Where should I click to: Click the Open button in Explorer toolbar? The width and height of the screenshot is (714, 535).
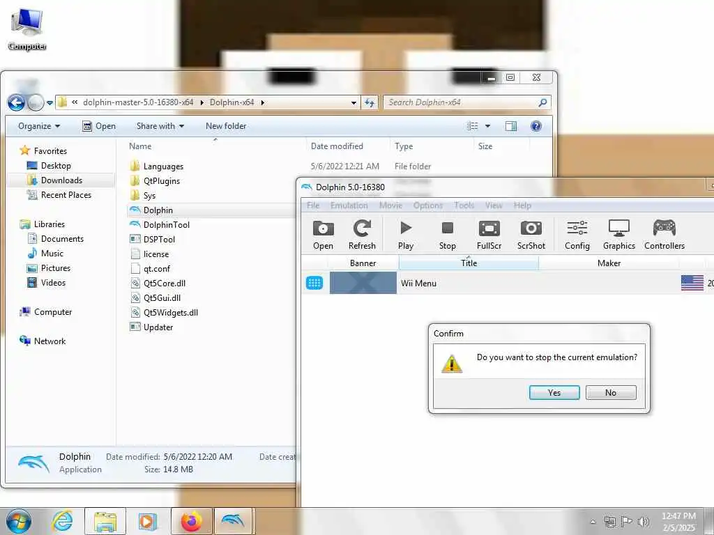tap(99, 126)
